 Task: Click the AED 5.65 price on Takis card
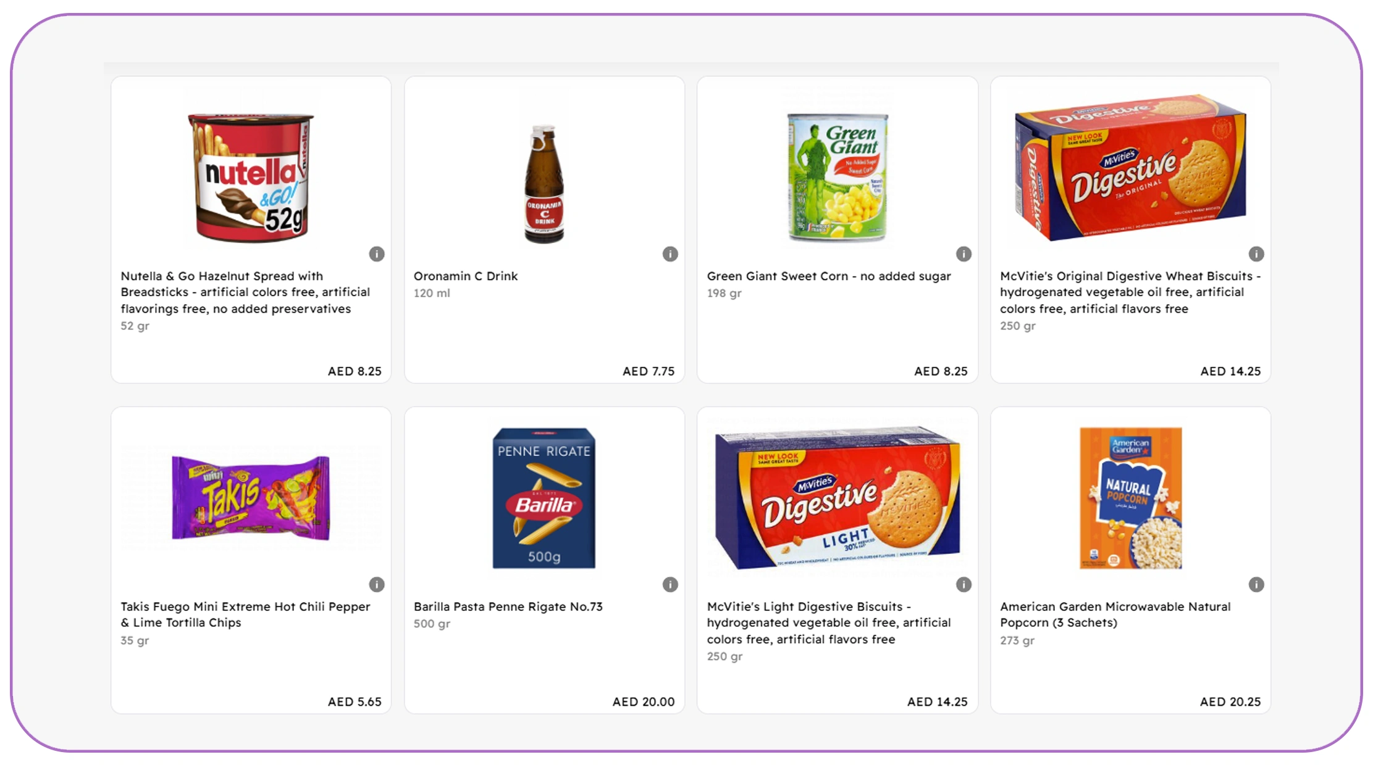355,701
